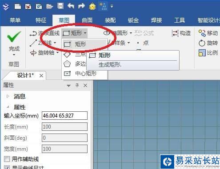Save the design with the floppy icon
Image resolution: width=220 pixels, height=169 pixels.
tap(60, 6)
